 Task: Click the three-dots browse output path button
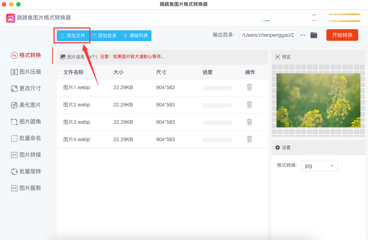click(303, 35)
